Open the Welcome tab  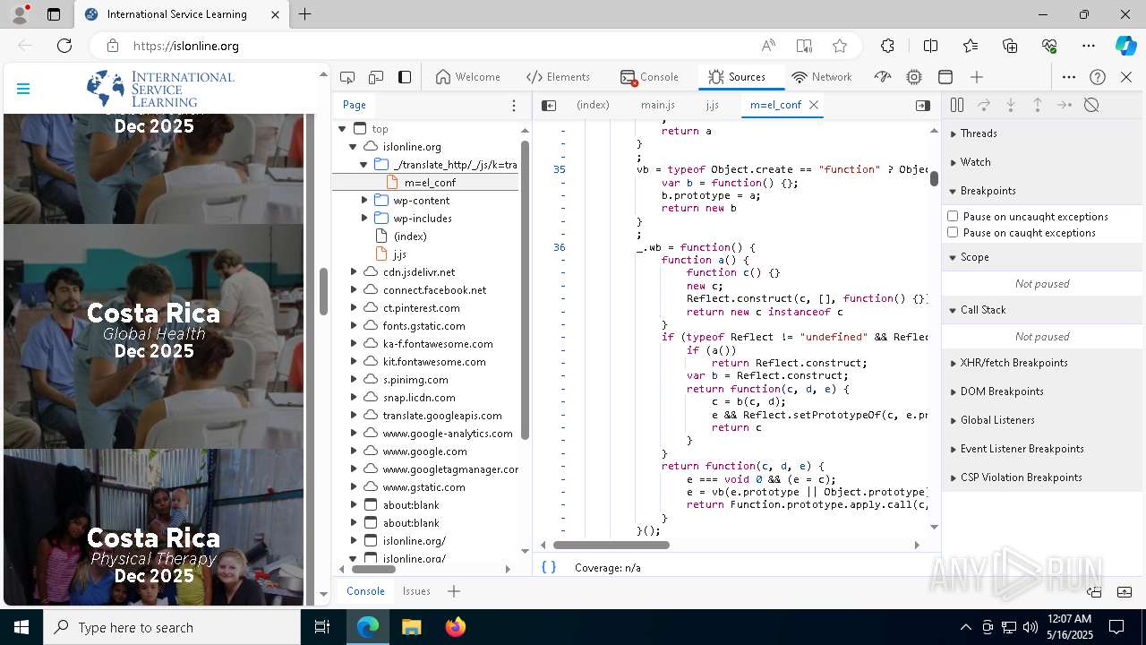pyautogui.click(x=468, y=77)
